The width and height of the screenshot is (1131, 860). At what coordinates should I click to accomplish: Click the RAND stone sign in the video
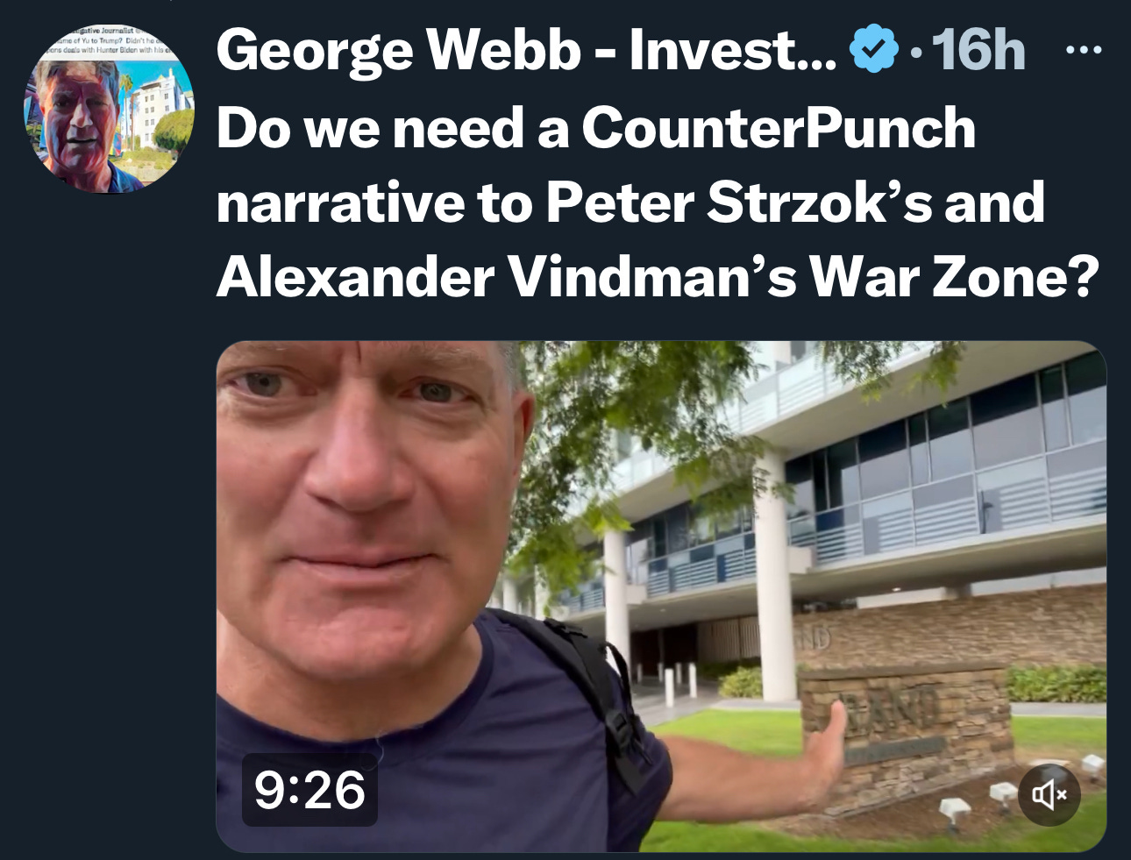tap(907, 736)
